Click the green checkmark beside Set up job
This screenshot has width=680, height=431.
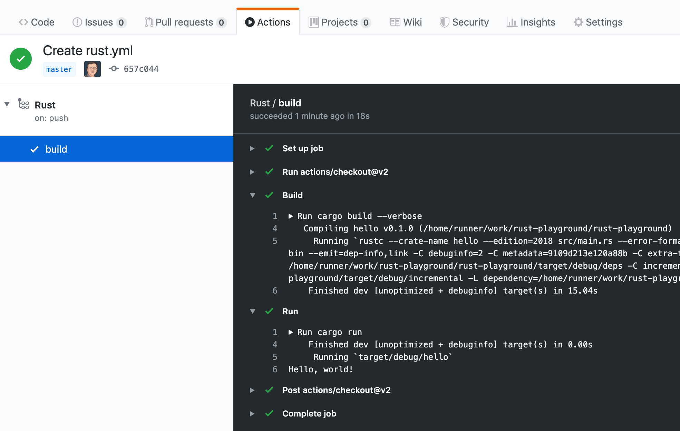[x=269, y=148]
